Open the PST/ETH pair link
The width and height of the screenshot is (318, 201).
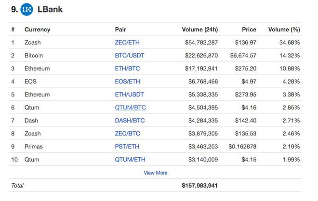127,147
